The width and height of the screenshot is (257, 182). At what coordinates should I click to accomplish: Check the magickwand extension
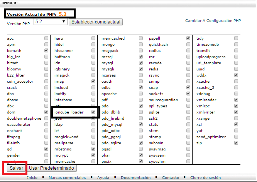point(93,137)
